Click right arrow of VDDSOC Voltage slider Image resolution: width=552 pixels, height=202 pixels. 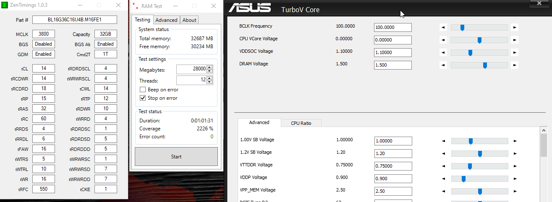[x=515, y=53]
